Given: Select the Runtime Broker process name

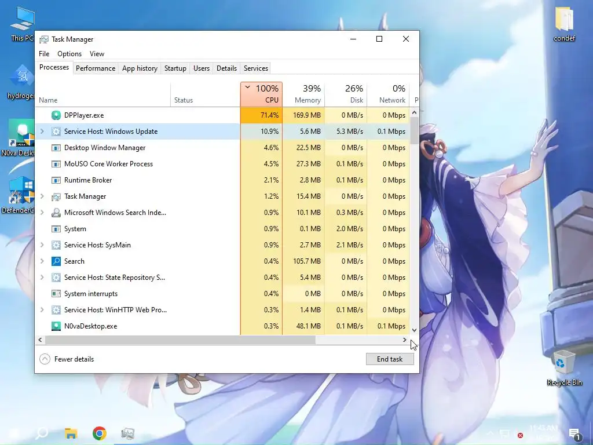Looking at the screenshot, I should pos(88,180).
